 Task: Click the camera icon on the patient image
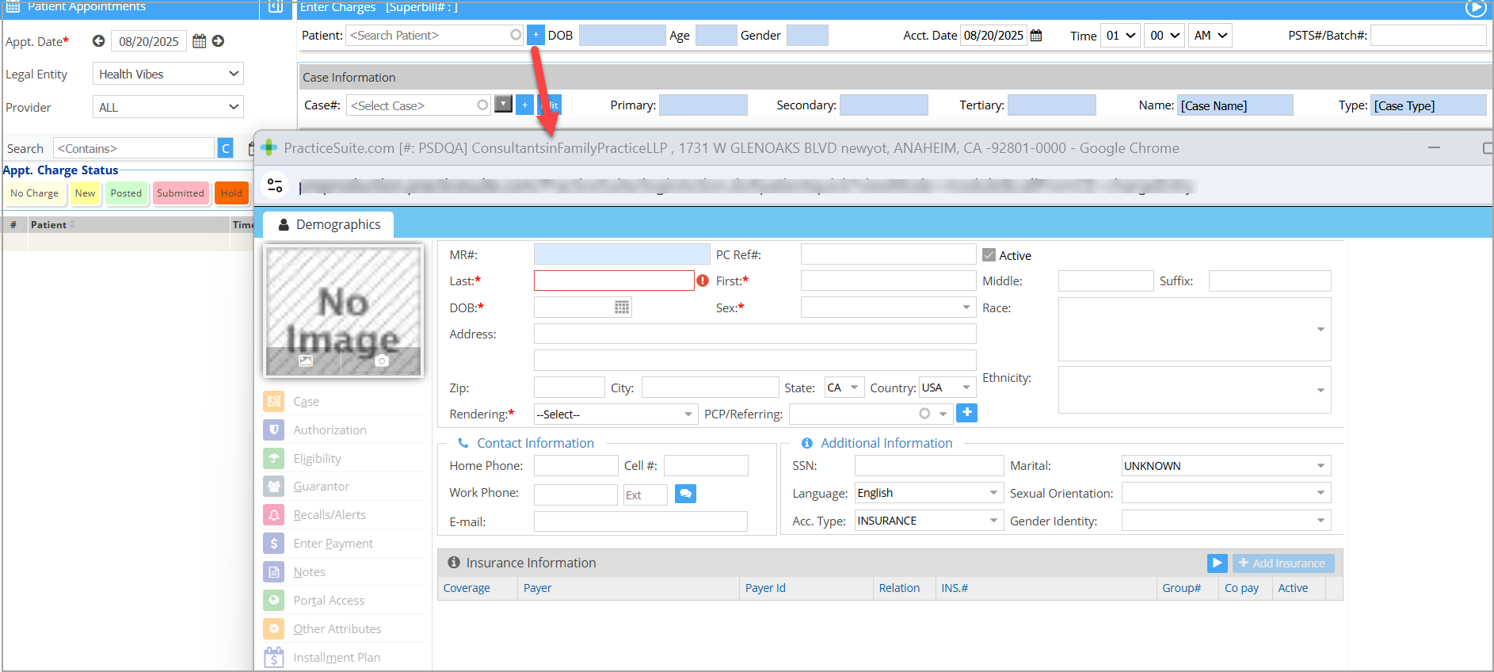pos(382,361)
